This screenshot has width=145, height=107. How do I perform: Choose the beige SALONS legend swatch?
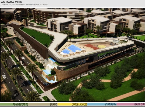tap(43, 104)
